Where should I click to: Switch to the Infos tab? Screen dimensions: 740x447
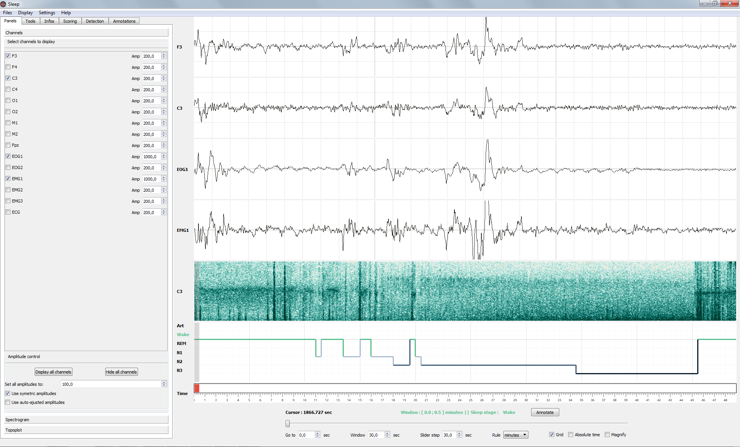click(x=49, y=21)
